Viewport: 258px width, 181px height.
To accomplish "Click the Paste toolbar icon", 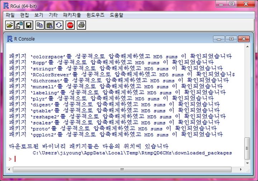I will pos(49,25).
